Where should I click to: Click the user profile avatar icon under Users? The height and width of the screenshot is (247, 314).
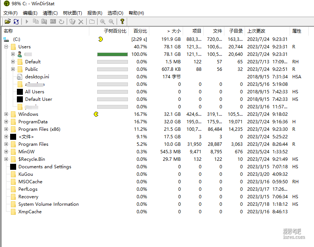click(20, 54)
